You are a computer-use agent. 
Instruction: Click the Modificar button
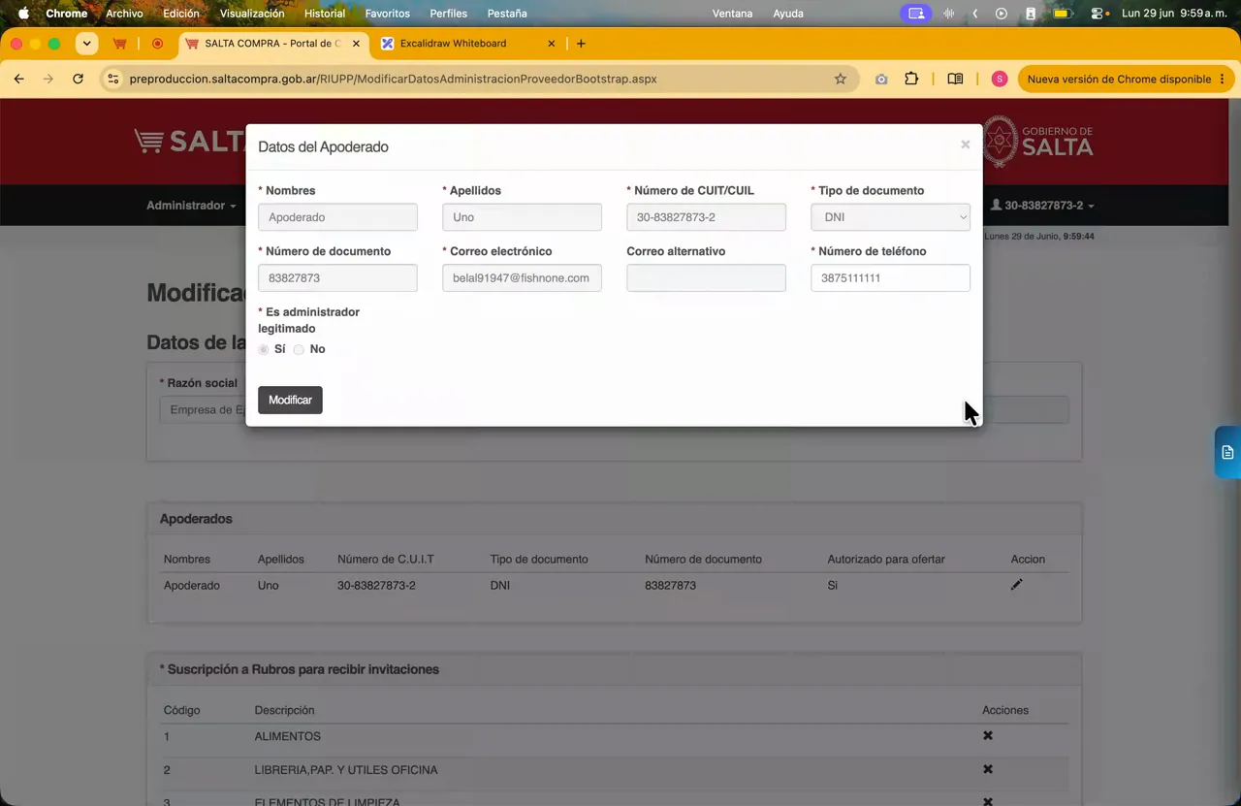point(290,400)
